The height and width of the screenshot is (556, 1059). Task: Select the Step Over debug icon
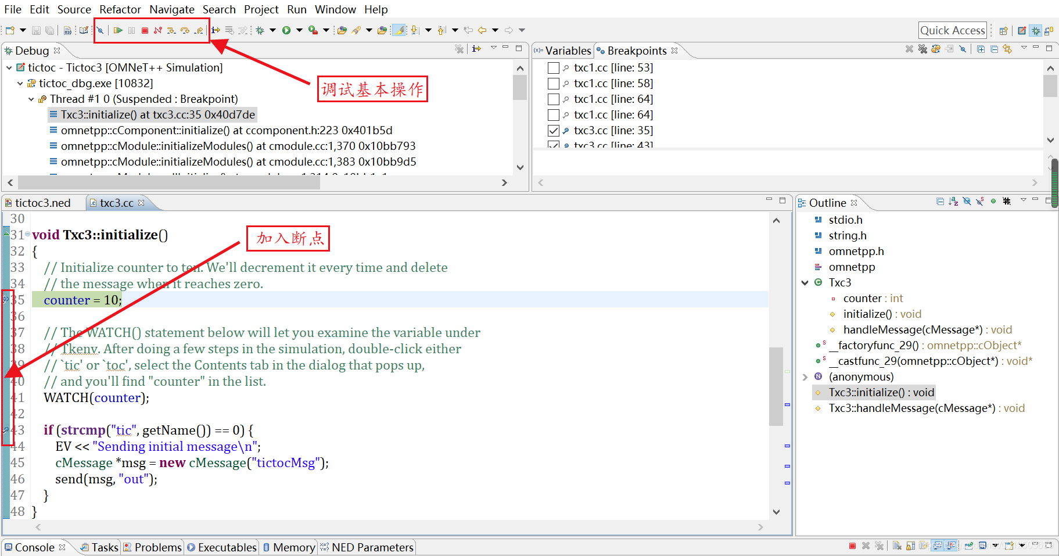pos(185,30)
